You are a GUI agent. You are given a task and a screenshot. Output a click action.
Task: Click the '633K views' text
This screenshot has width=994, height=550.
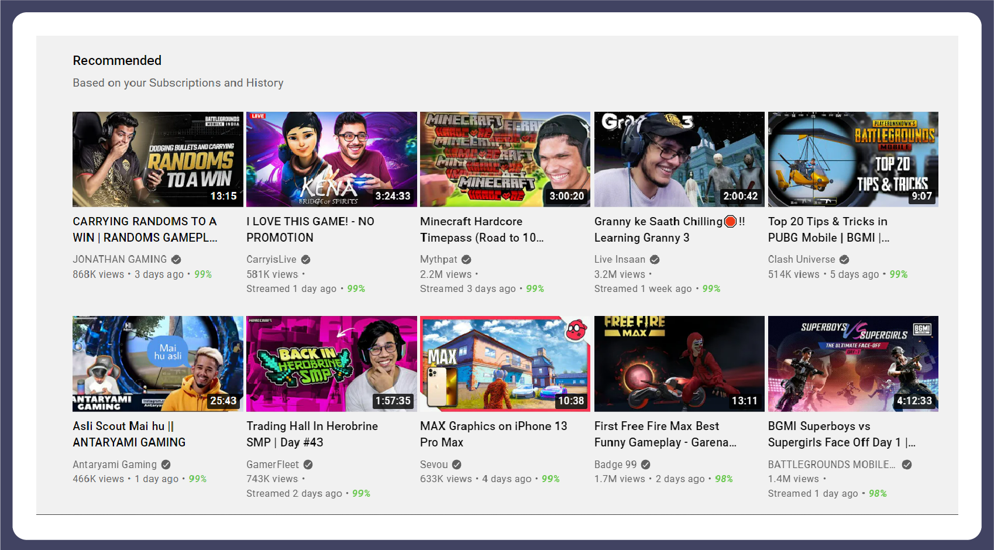(446, 479)
